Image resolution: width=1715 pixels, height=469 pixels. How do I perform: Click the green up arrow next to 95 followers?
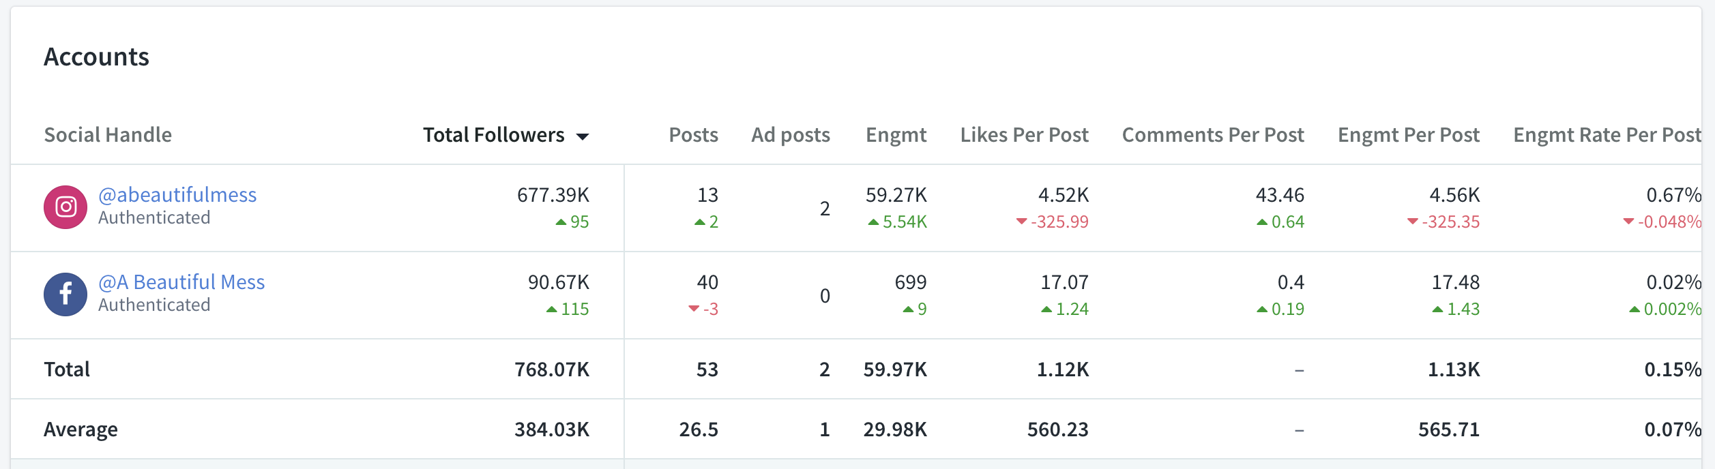click(x=561, y=222)
